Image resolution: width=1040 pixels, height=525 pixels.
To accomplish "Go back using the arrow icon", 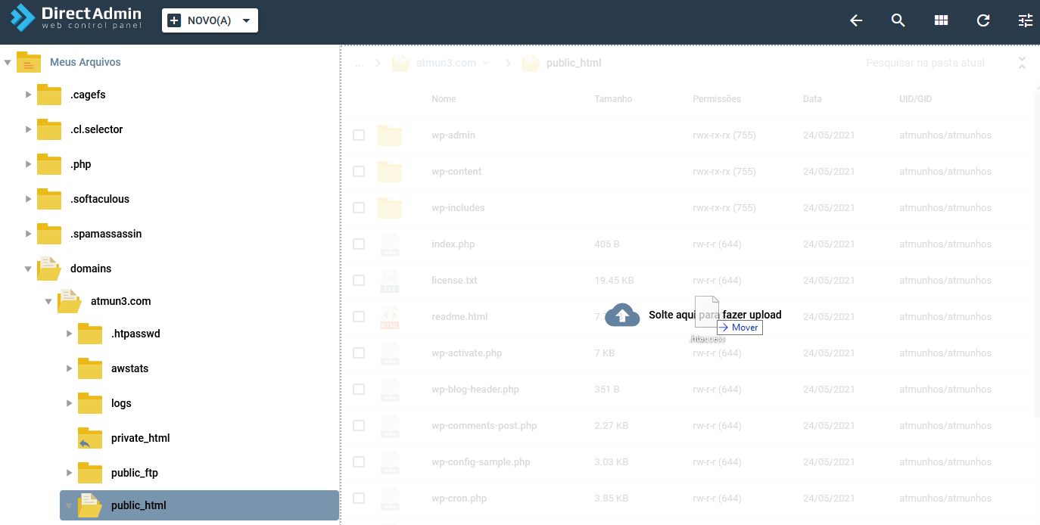I will [856, 20].
